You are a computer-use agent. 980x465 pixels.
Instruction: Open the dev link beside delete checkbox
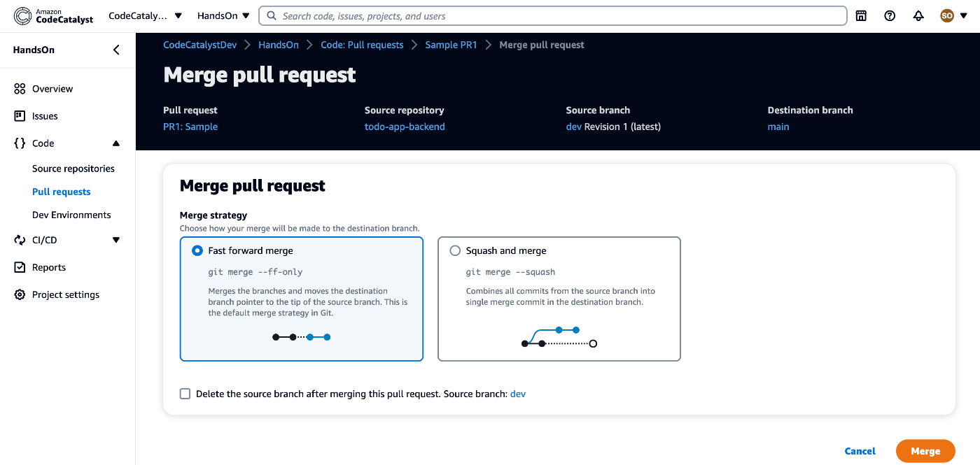click(518, 394)
